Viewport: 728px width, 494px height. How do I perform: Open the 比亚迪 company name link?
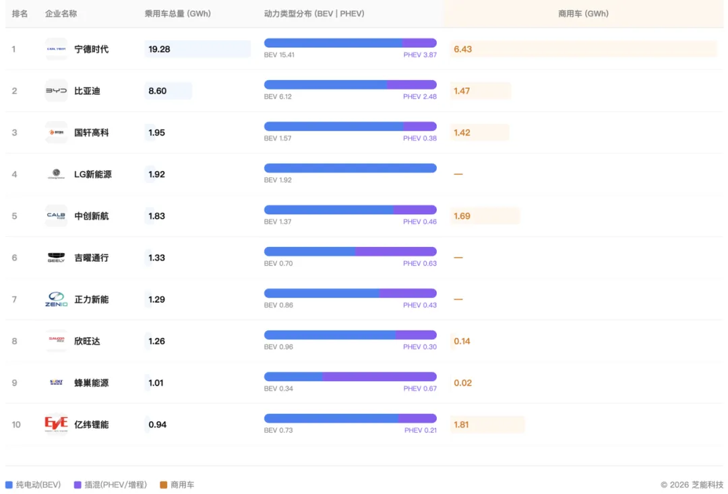[87, 91]
